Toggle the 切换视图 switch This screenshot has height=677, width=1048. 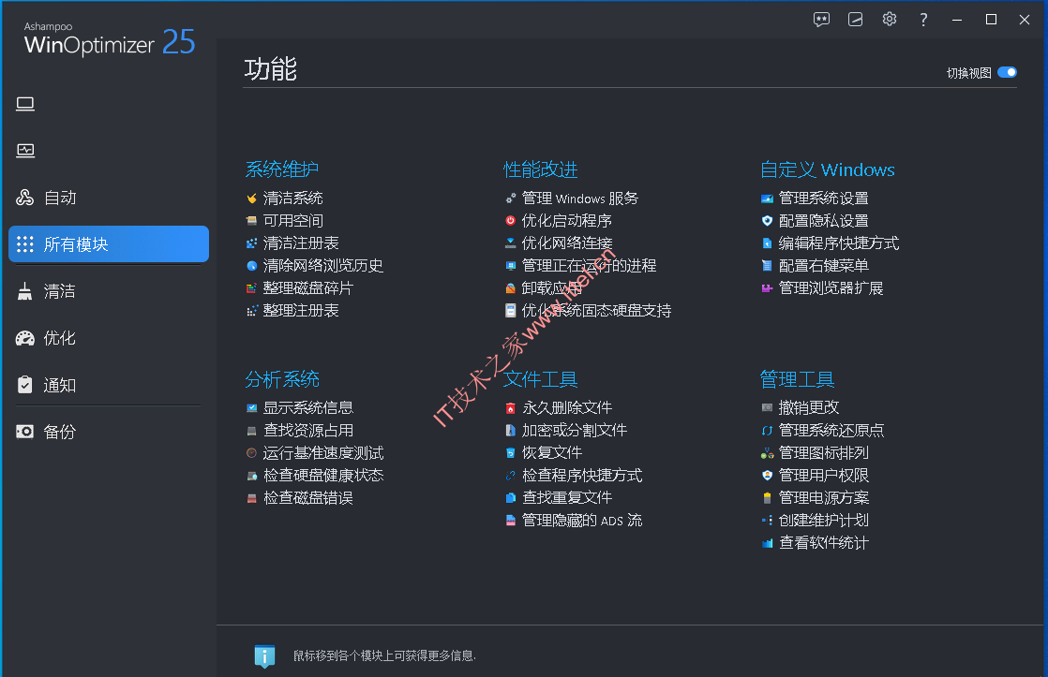pyautogui.click(x=1007, y=72)
